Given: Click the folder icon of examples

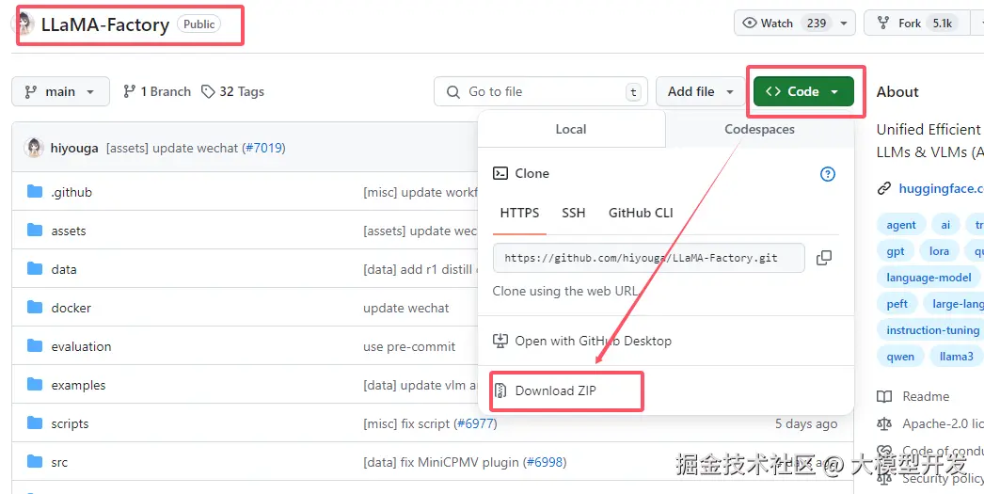Looking at the screenshot, I should [35, 384].
